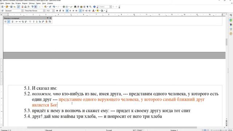Open Bullets and Numbering dialog icon

[50, 22]
